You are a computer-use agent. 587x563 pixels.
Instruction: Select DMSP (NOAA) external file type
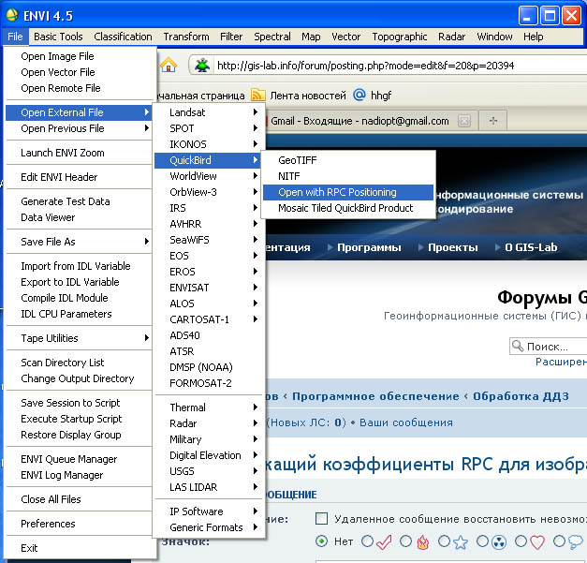point(210,367)
